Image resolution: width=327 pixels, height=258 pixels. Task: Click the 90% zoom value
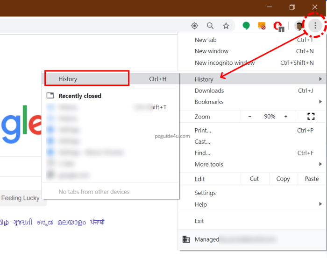coord(270,116)
